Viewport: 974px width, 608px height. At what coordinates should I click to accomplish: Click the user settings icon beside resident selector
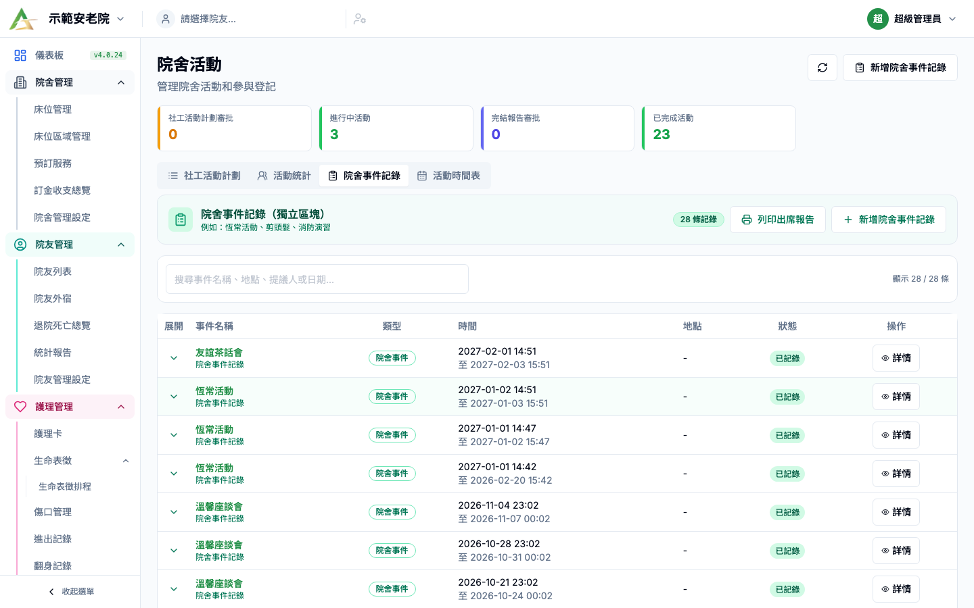(x=360, y=19)
